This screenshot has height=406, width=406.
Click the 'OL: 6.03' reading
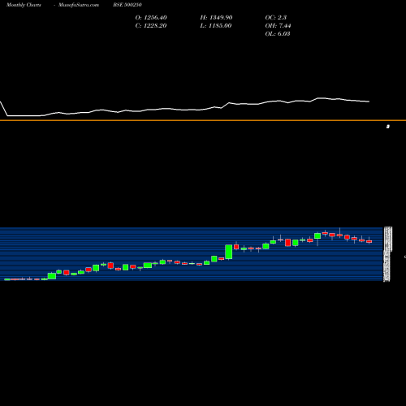point(278,34)
